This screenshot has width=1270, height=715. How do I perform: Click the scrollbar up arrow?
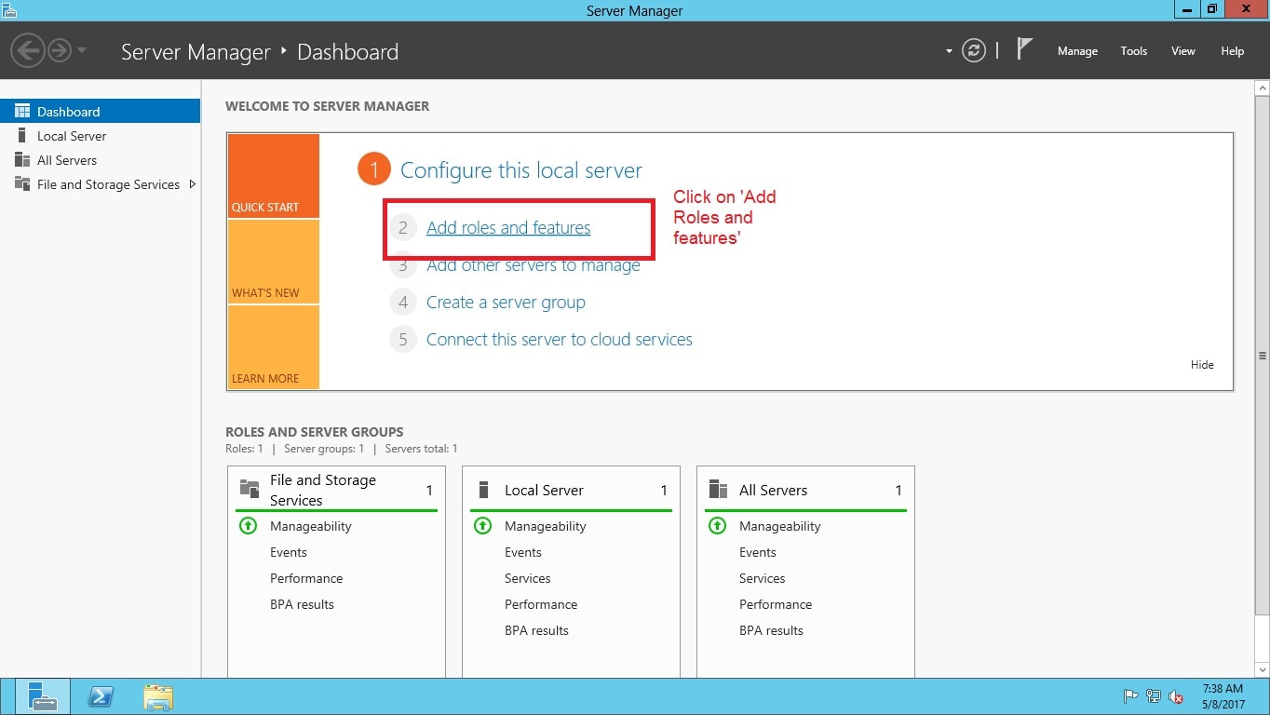(x=1263, y=88)
